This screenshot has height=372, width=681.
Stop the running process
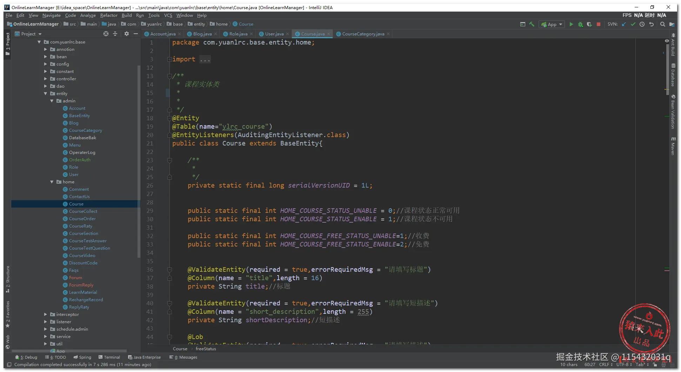click(599, 24)
